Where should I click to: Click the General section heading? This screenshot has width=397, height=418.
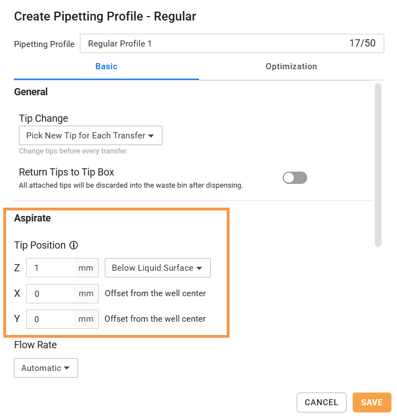pos(30,92)
